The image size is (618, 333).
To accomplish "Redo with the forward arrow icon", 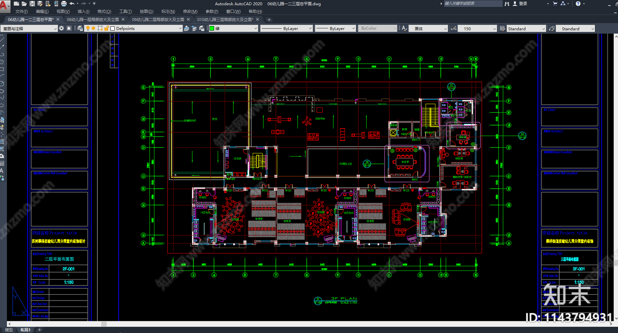I will tap(84, 3).
